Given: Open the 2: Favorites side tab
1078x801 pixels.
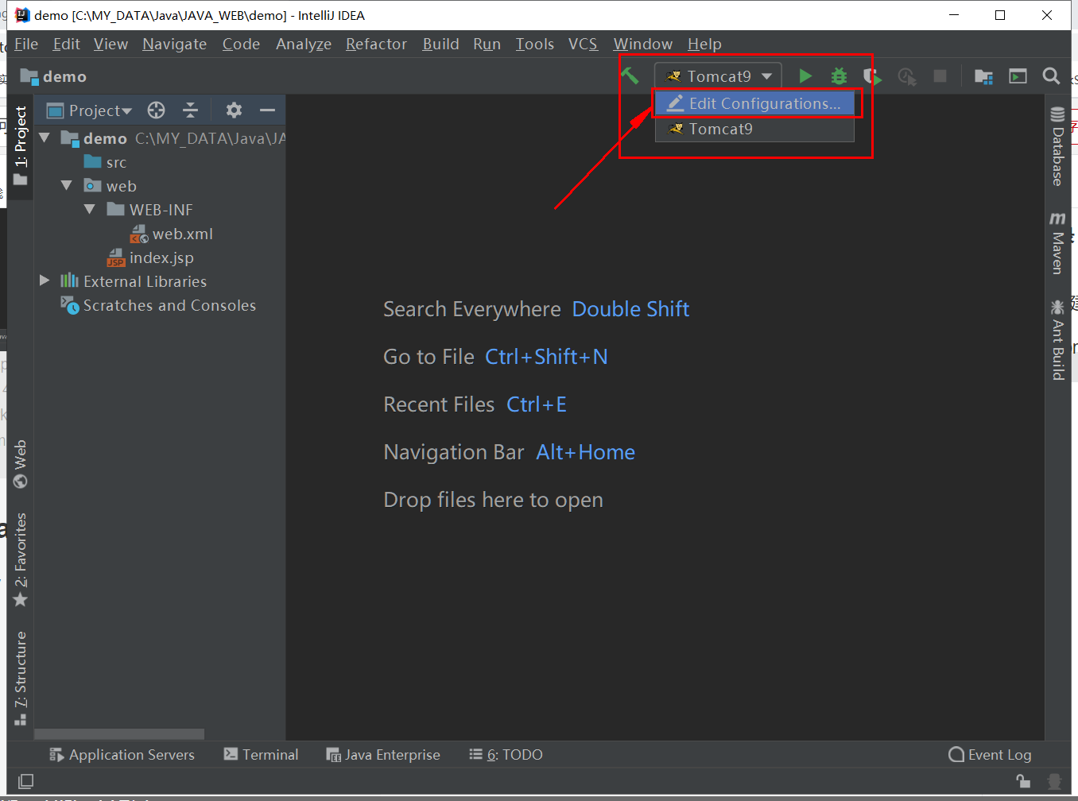Looking at the screenshot, I should pyautogui.click(x=21, y=560).
